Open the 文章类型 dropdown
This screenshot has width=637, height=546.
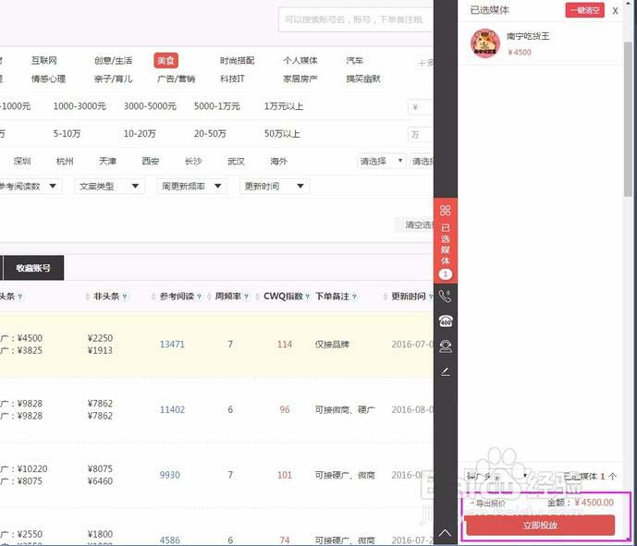[x=109, y=187]
